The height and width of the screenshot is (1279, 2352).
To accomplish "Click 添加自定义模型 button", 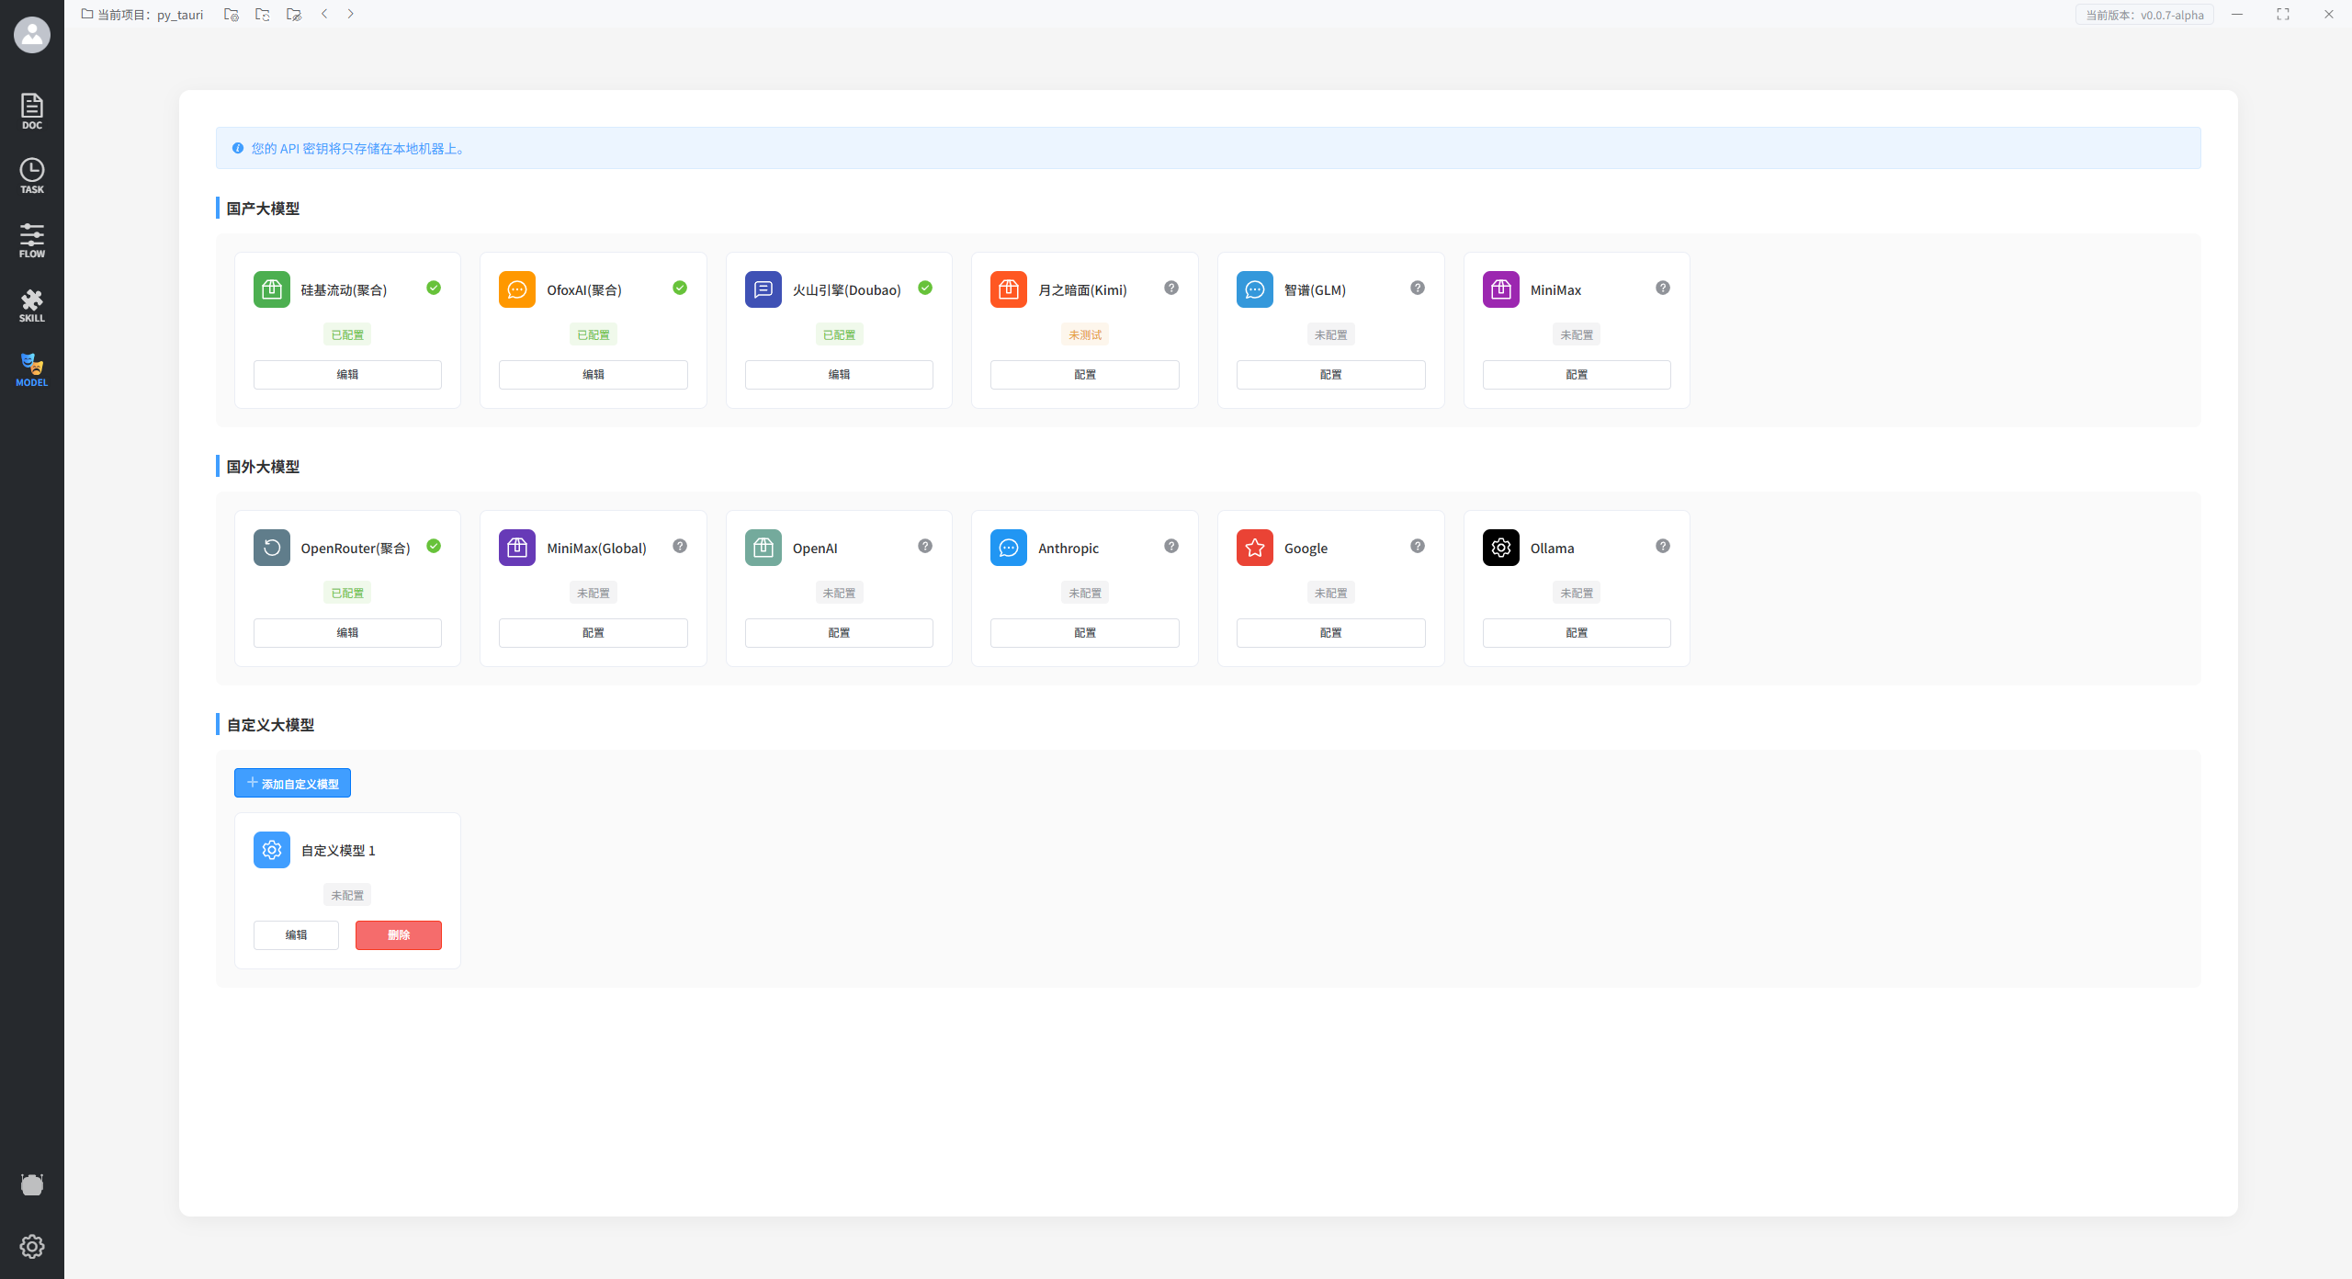I will click(x=292, y=783).
